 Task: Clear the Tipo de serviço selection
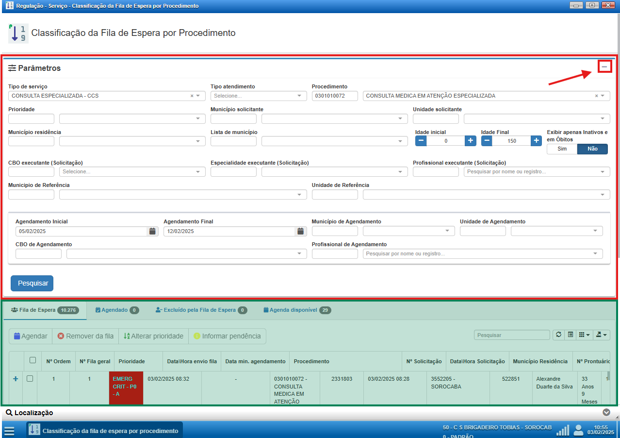point(192,96)
